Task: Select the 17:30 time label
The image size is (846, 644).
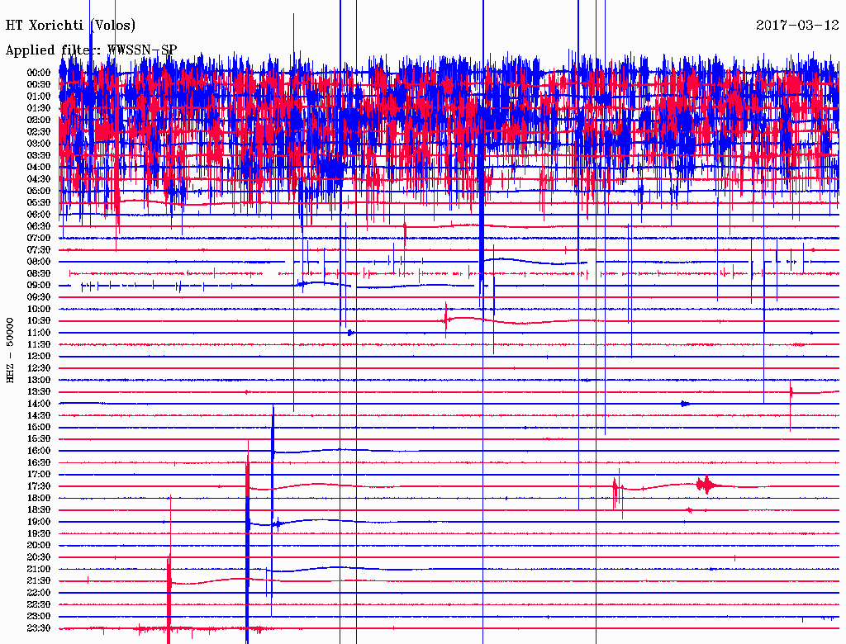Action: tap(39, 486)
